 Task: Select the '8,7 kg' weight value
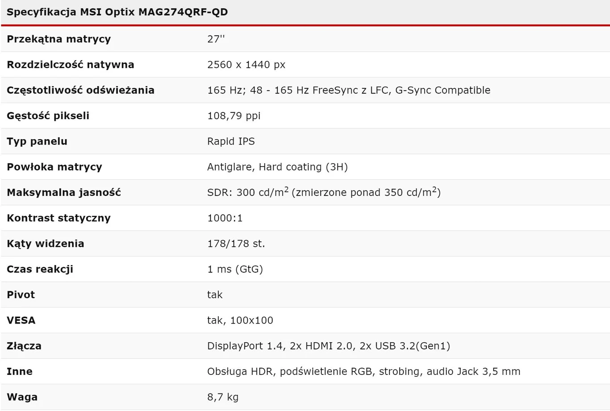222,397
